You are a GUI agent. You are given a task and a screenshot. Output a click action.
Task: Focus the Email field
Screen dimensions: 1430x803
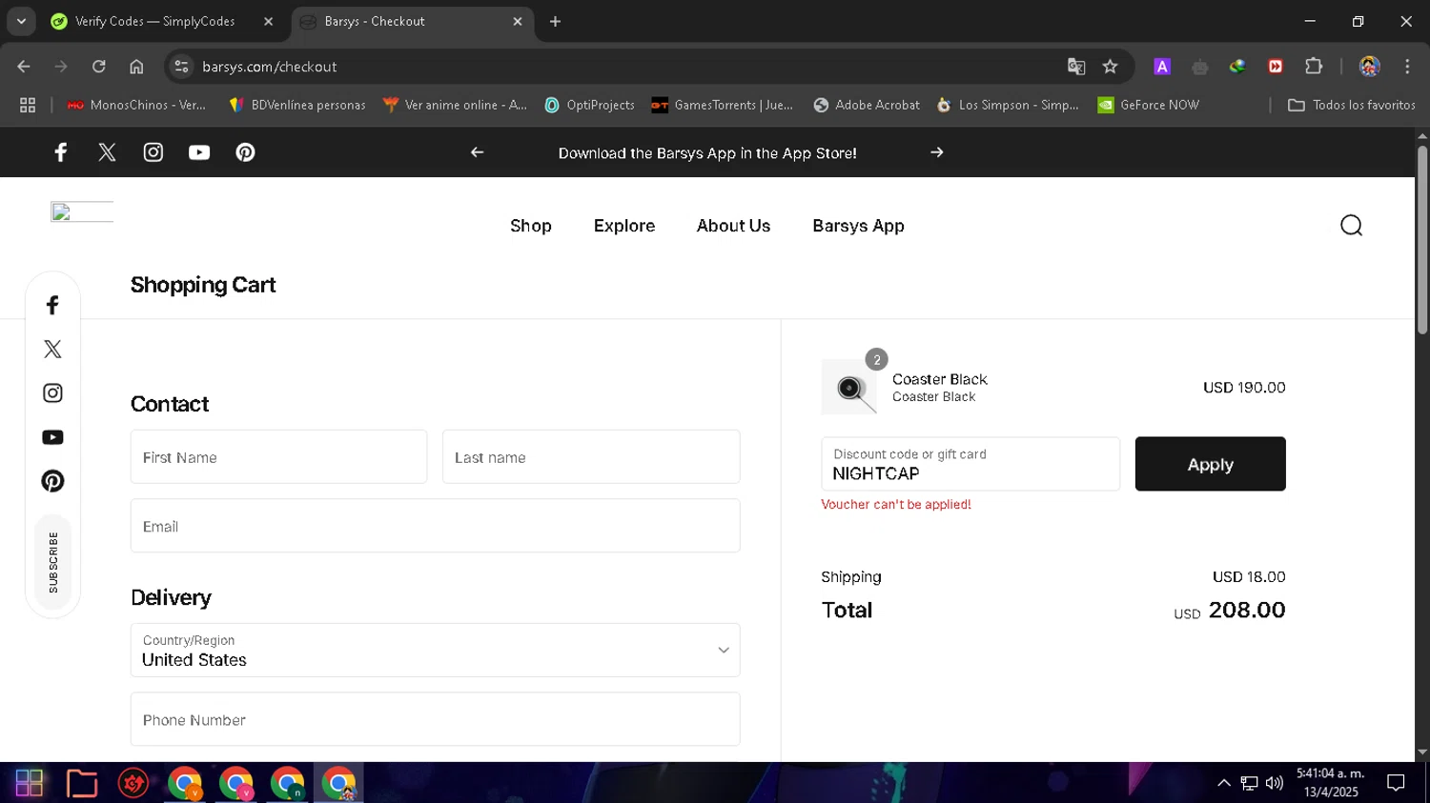click(435, 526)
